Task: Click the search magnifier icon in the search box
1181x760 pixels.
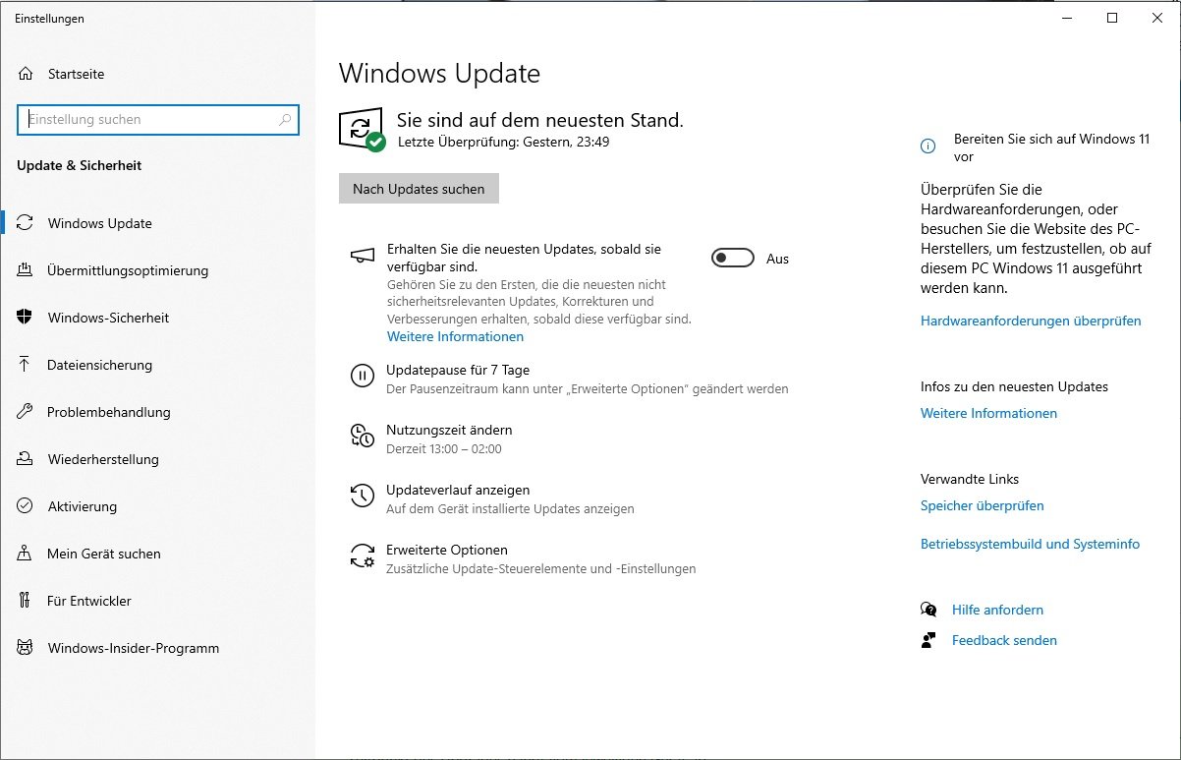Action: [x=285, y=120]
